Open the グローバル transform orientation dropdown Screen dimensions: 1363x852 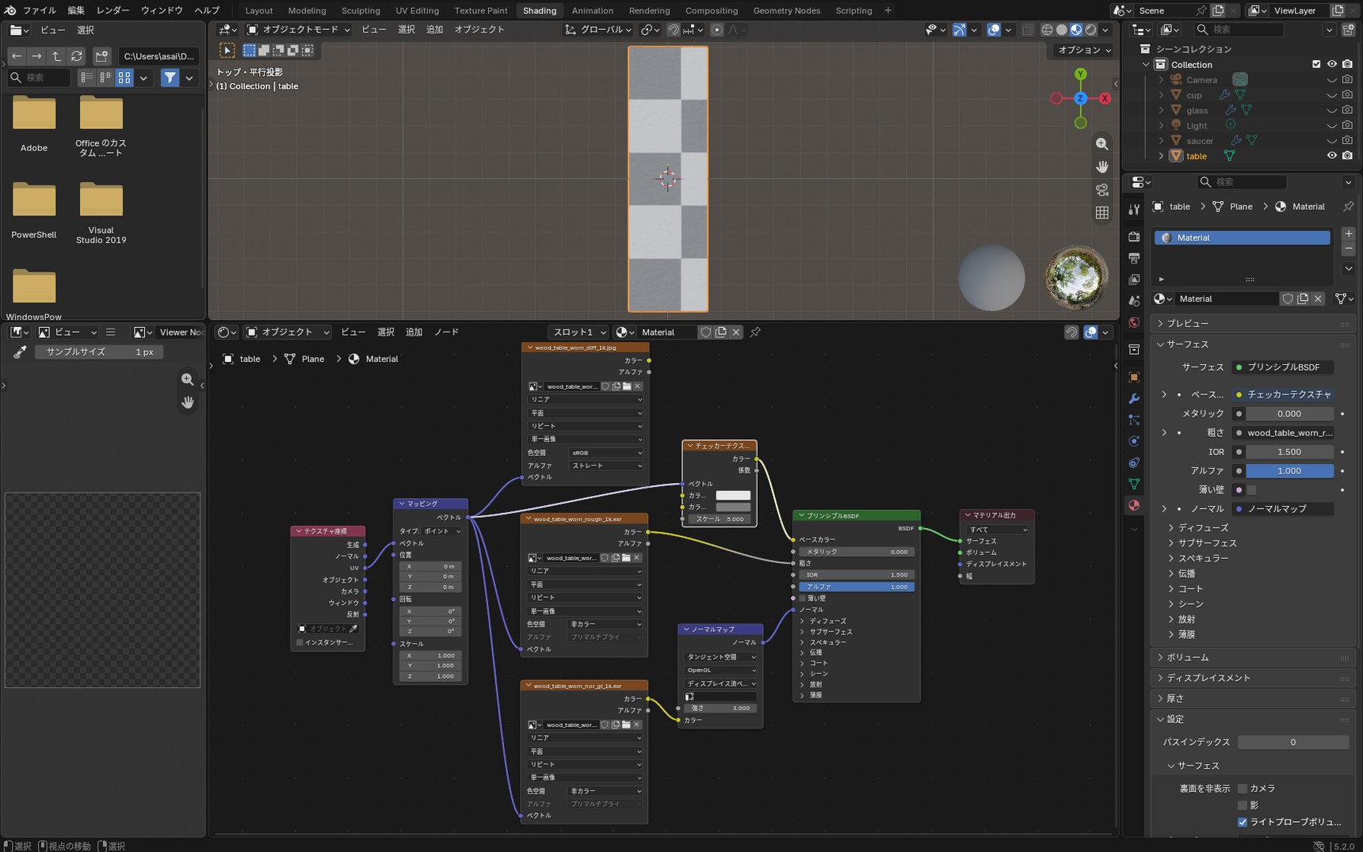(598, 29)
